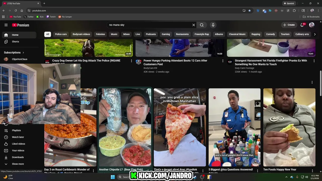
Task: Select the Music filter chip
Action: 114,34
